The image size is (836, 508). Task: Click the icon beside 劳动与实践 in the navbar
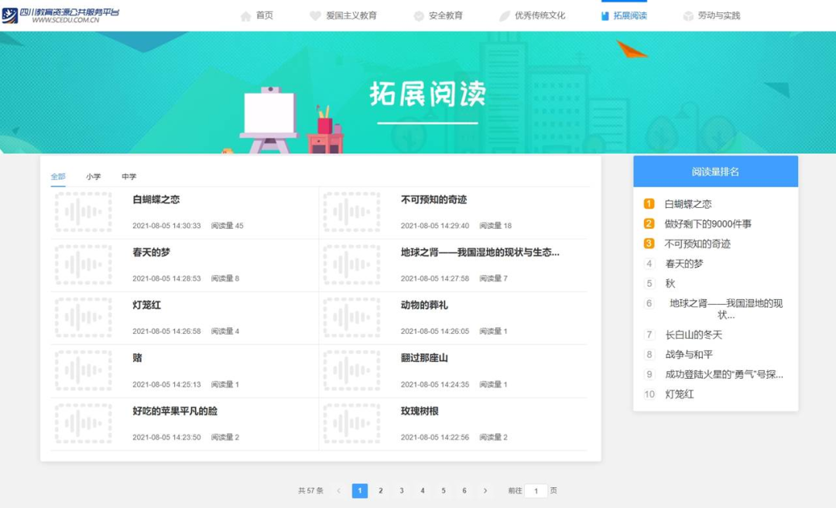(x=687, y=14)
